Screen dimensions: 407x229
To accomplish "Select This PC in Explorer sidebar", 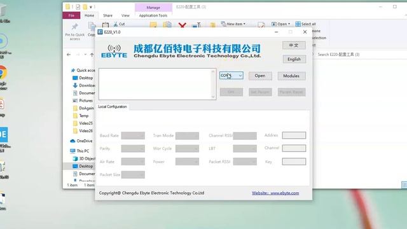I will (79, 151).
